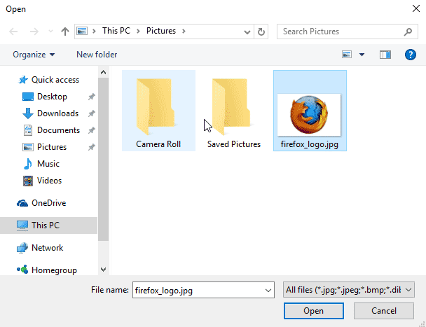Click the Quick access star icon
The image size is (426, 327).
[23, 80]
